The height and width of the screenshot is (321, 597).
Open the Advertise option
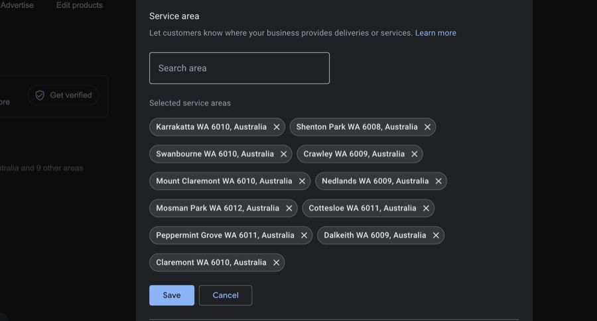point(17,5)
